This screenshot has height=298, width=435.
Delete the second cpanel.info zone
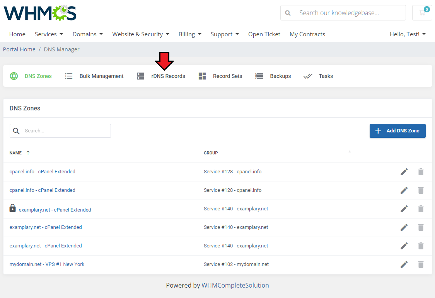pos(421,190)
